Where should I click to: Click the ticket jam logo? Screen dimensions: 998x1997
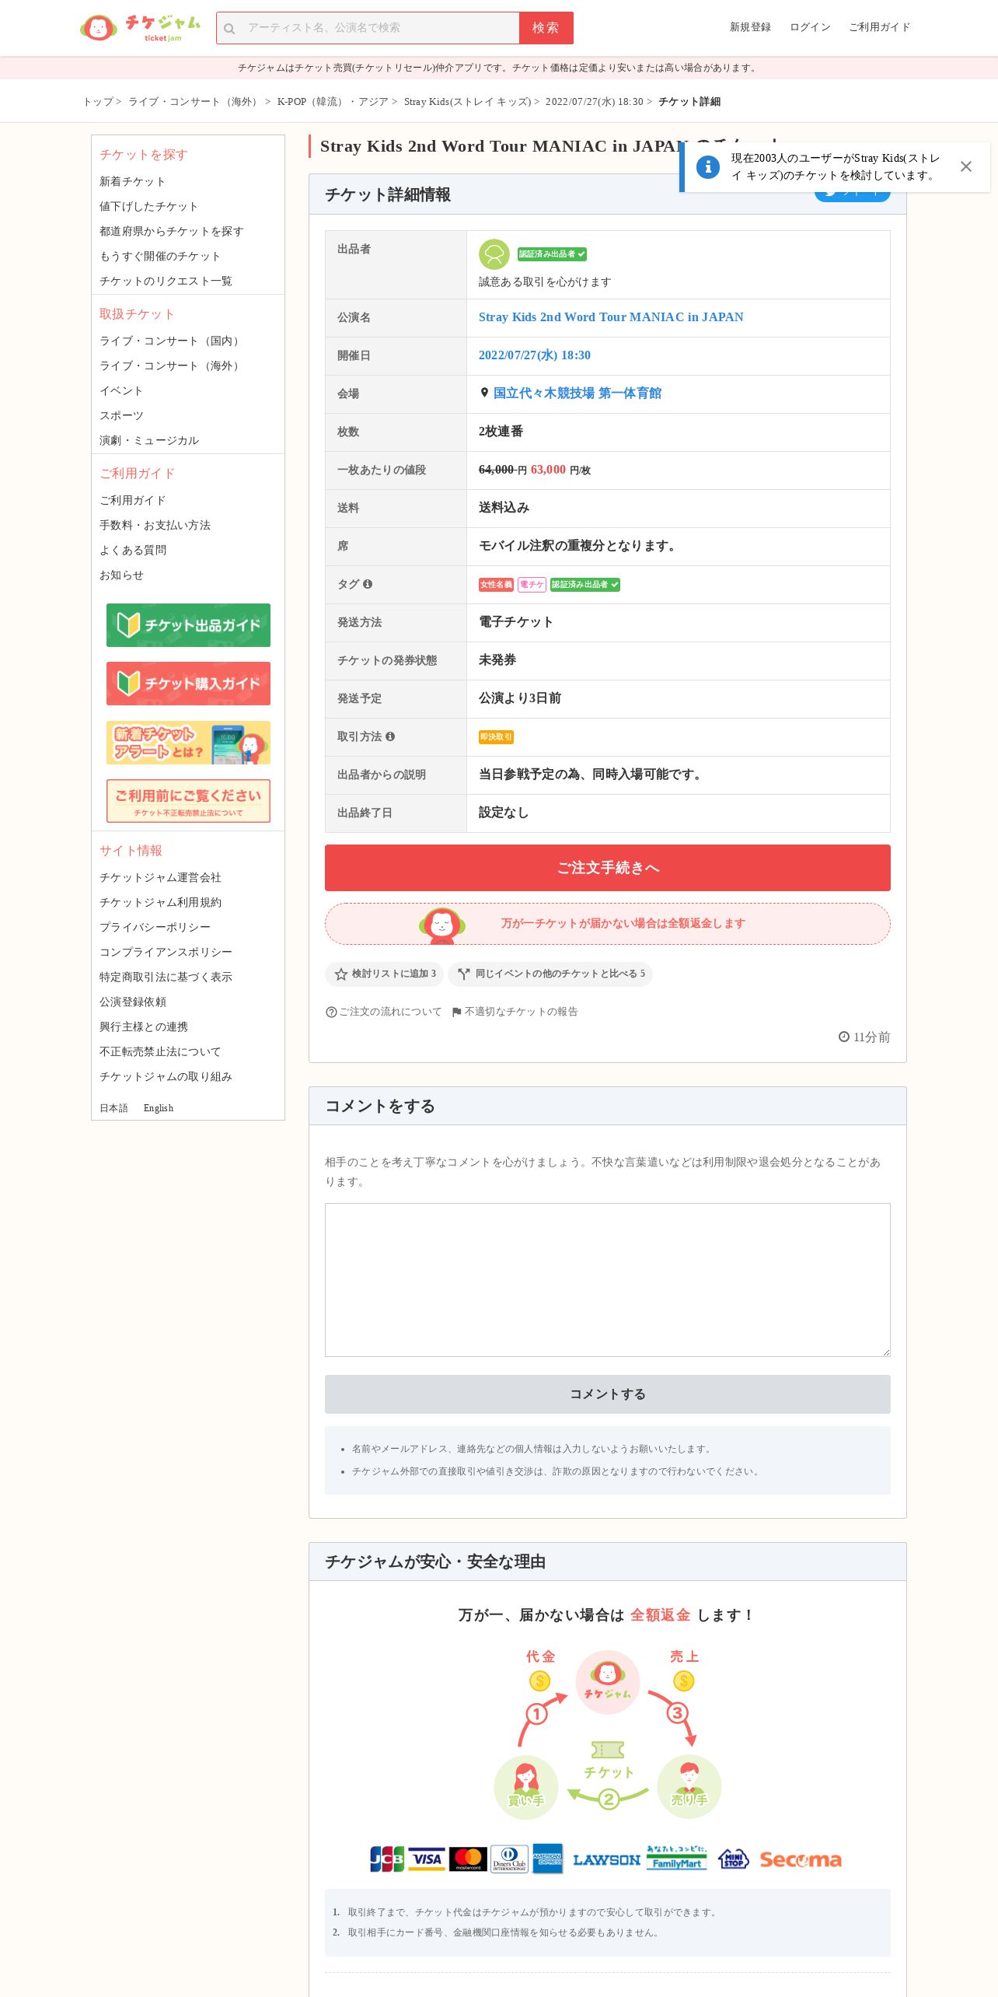tap(140, 28)
